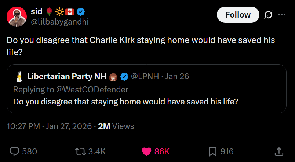View the 2M Views analytics
The image size is (295, 162).
click(x=116, y=126)
